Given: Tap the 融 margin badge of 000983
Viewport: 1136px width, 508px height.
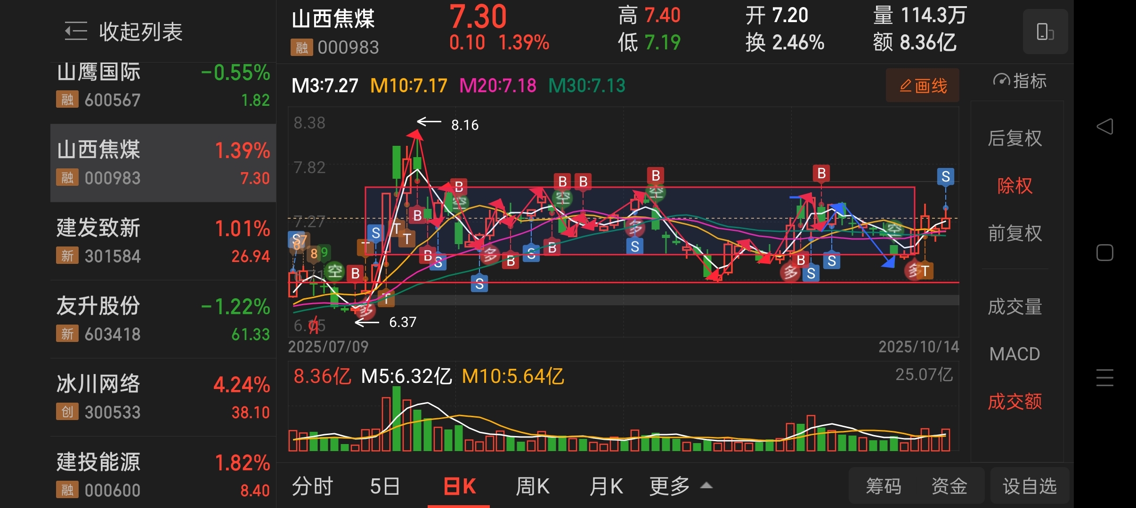Looking at the screenshot, I should pyautogui.click(x=302, y=47).
